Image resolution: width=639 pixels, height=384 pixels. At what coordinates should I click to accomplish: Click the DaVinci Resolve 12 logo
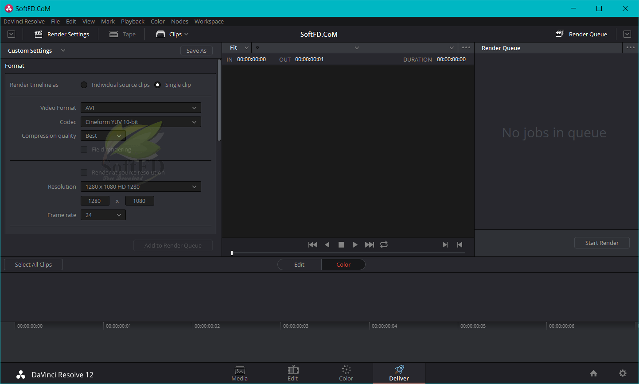point(21,375)
